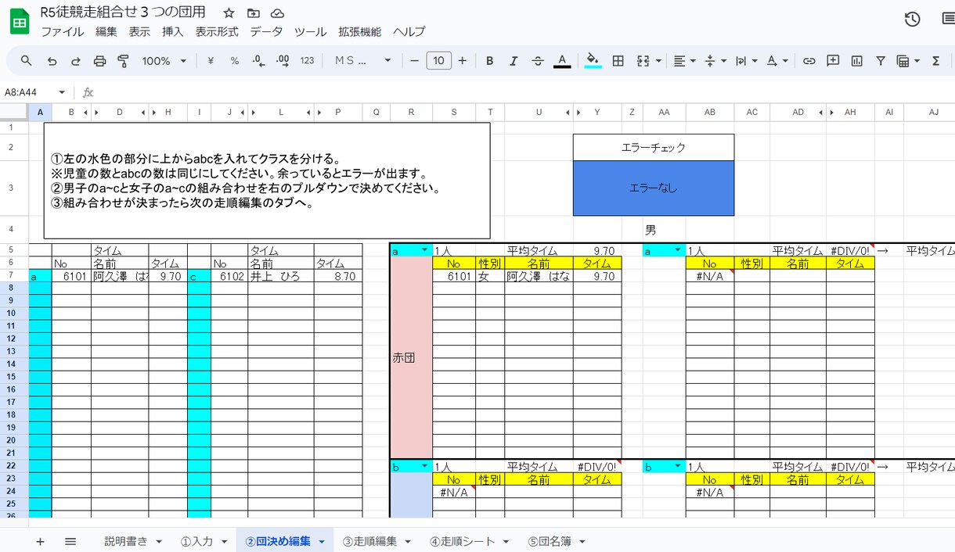Image resolution: width=955 pixels, height=552 pixels.
Task: Print the spreadsheet
Action: click(x=99, y=61)
